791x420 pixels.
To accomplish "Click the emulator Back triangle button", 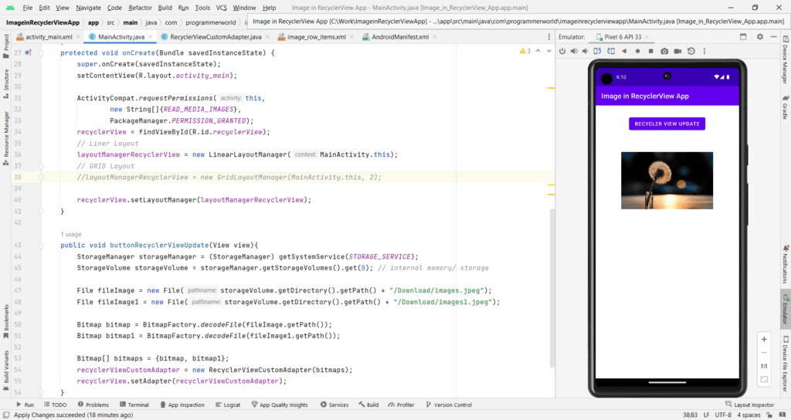I will point(624,51).
